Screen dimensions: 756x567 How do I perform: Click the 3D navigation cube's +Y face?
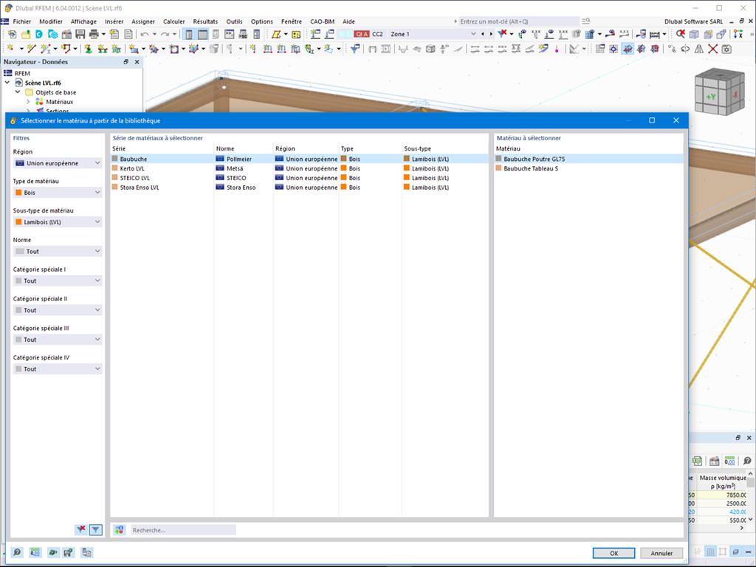[711, 97]
